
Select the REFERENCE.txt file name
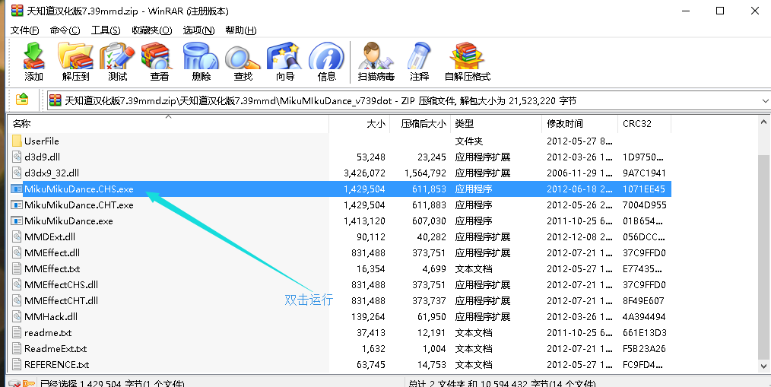[56, 364]
